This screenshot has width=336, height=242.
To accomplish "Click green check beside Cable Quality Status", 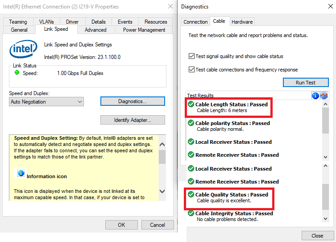I will coord(191,194).
